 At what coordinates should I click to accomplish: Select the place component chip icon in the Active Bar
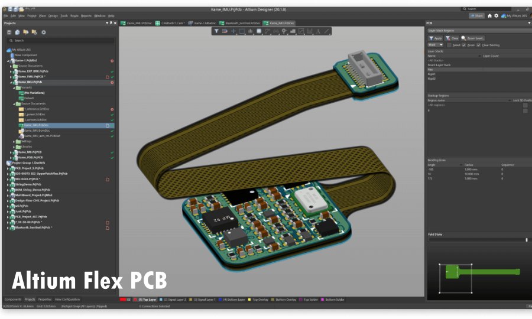(x=259, y=31)
